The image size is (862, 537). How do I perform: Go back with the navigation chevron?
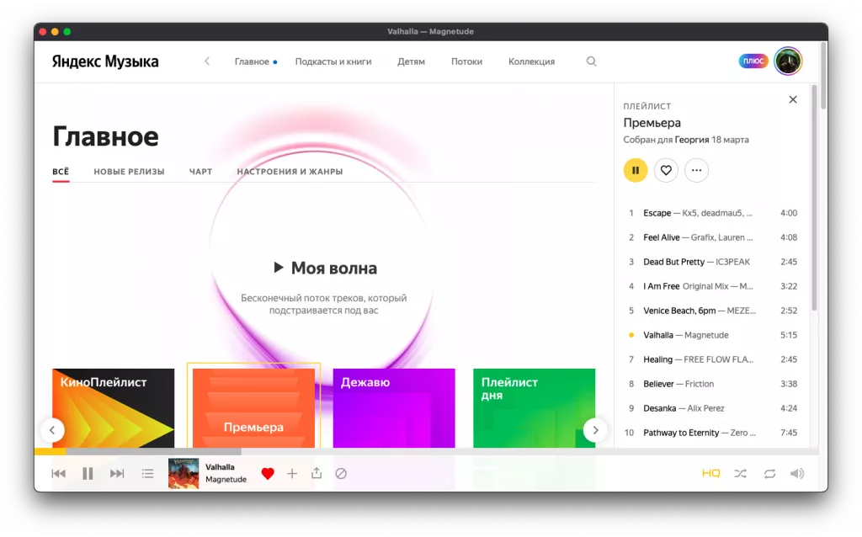pyautogui.click(x=207, y=61)
